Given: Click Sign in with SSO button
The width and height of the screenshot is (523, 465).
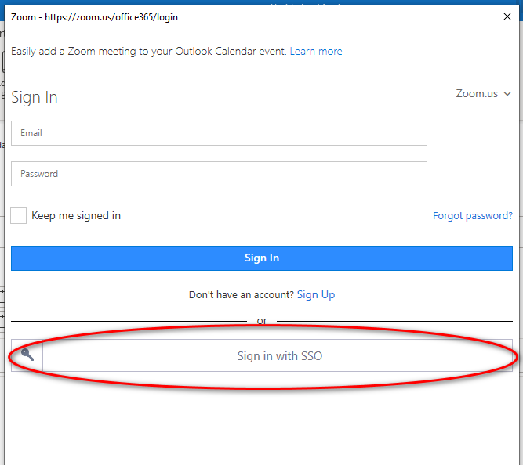Looking at the screenshot, I should [x=262, y=355].
